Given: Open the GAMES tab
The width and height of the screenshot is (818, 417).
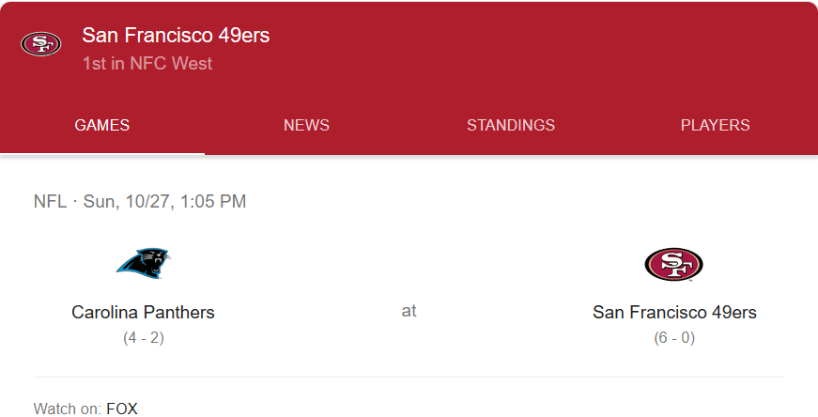Looking at the screenshot, I should pos(102,125).
